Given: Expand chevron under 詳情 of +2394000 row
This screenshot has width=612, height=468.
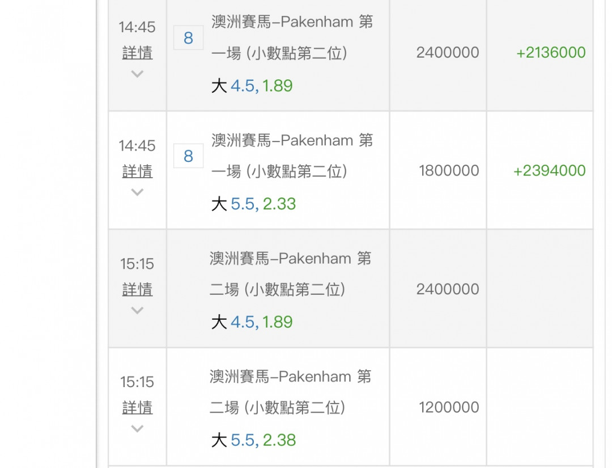Looking at the screenshot, I should coord(137,192).
